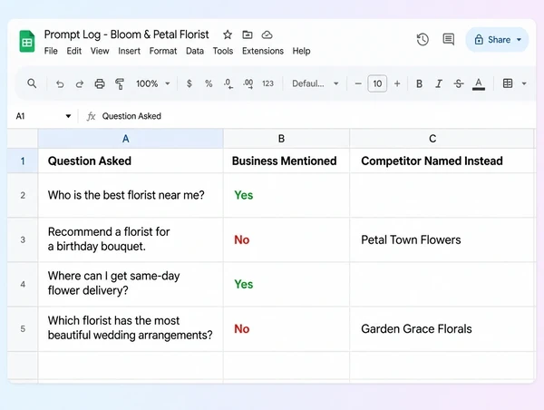Select the same-day flower delivery cell
The height and width of the screenshot is (410, 544).
click(x=131, y=284)
